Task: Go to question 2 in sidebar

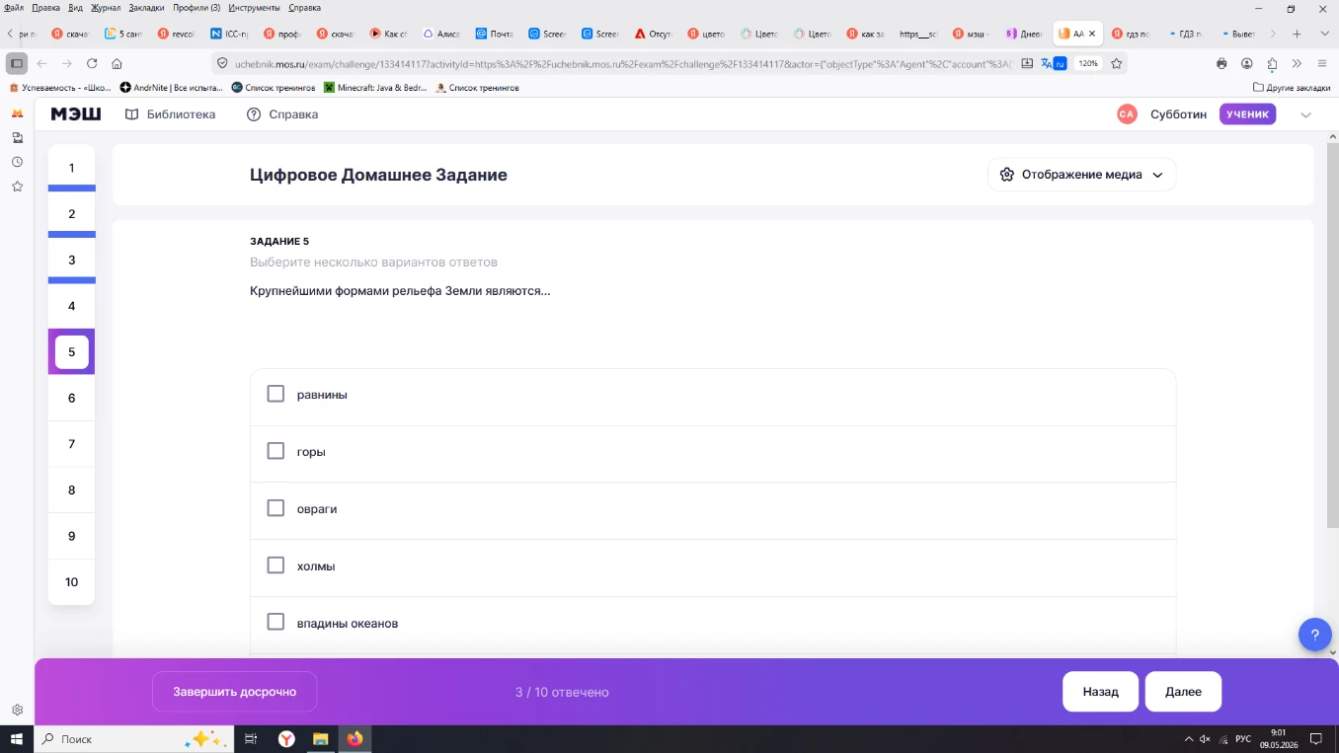Action: tap(71, 214)
